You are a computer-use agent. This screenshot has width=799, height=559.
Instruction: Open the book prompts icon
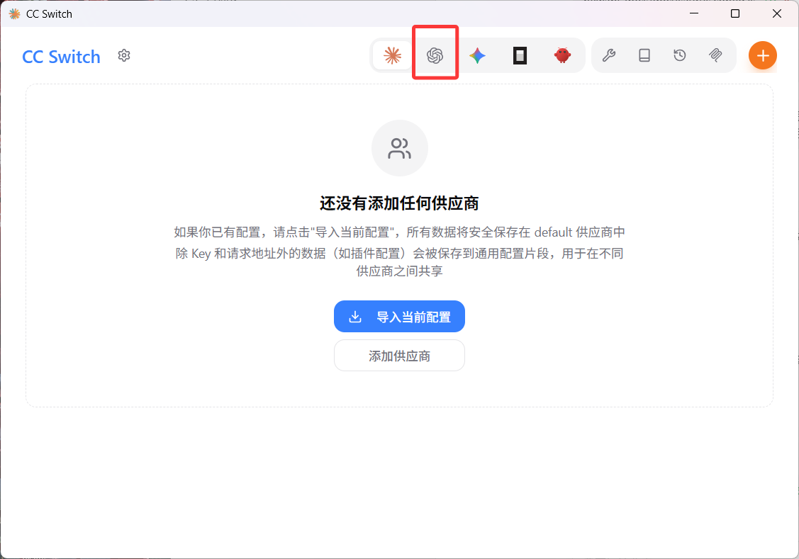point(644,55)
